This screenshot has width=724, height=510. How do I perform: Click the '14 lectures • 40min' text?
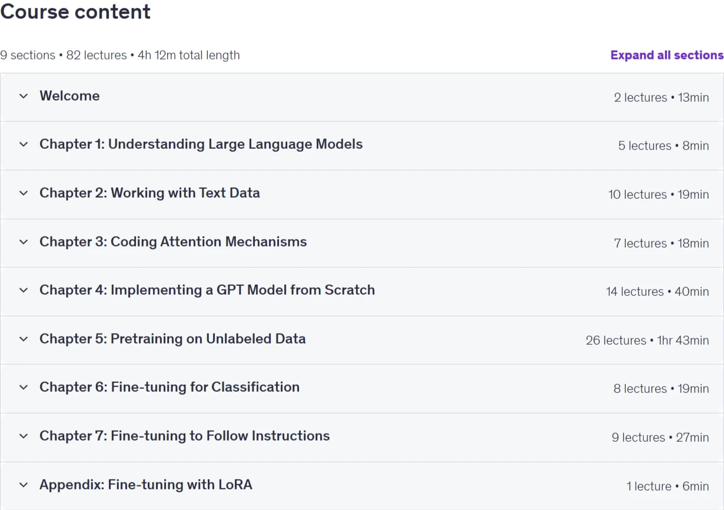coord(657,292)
